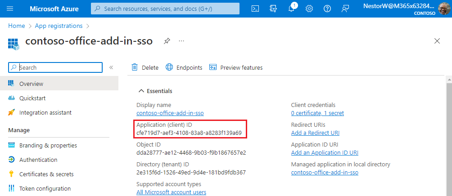This screenshot has height=196, width=452.
Task: Click the Microsoft Azure logo text
Action: (x=54, y=9)
